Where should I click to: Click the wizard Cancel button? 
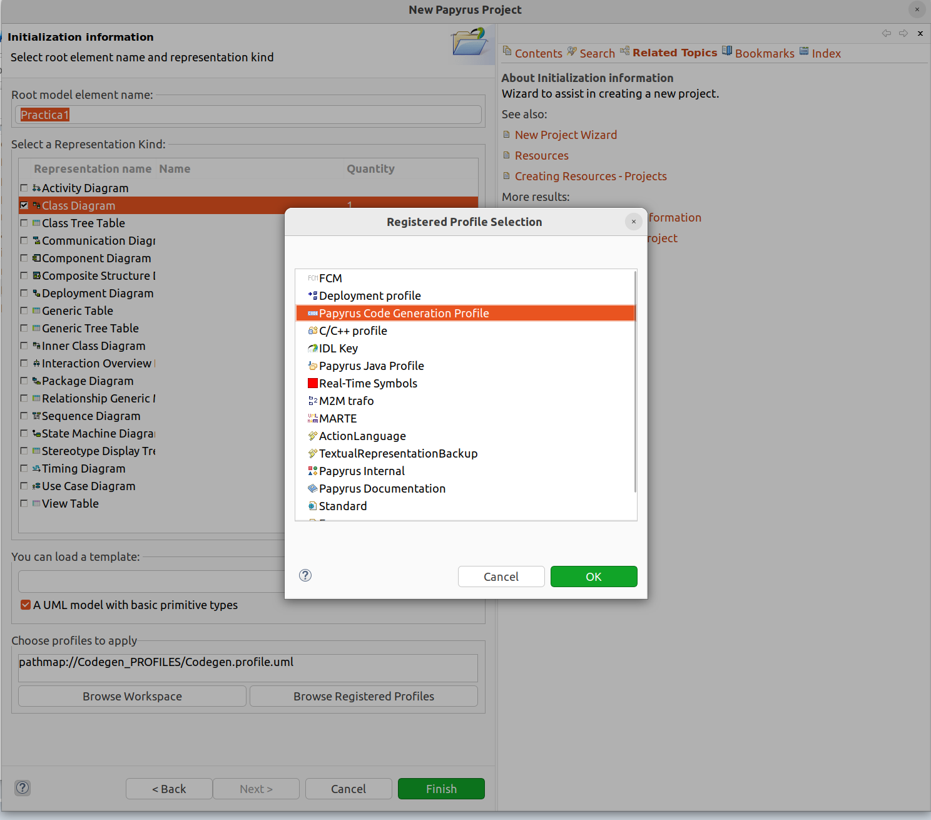click(x=348, y=789)
